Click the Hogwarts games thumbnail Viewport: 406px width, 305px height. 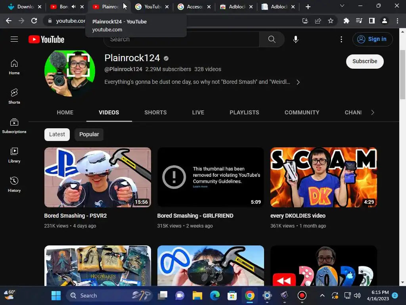[98, 266]
